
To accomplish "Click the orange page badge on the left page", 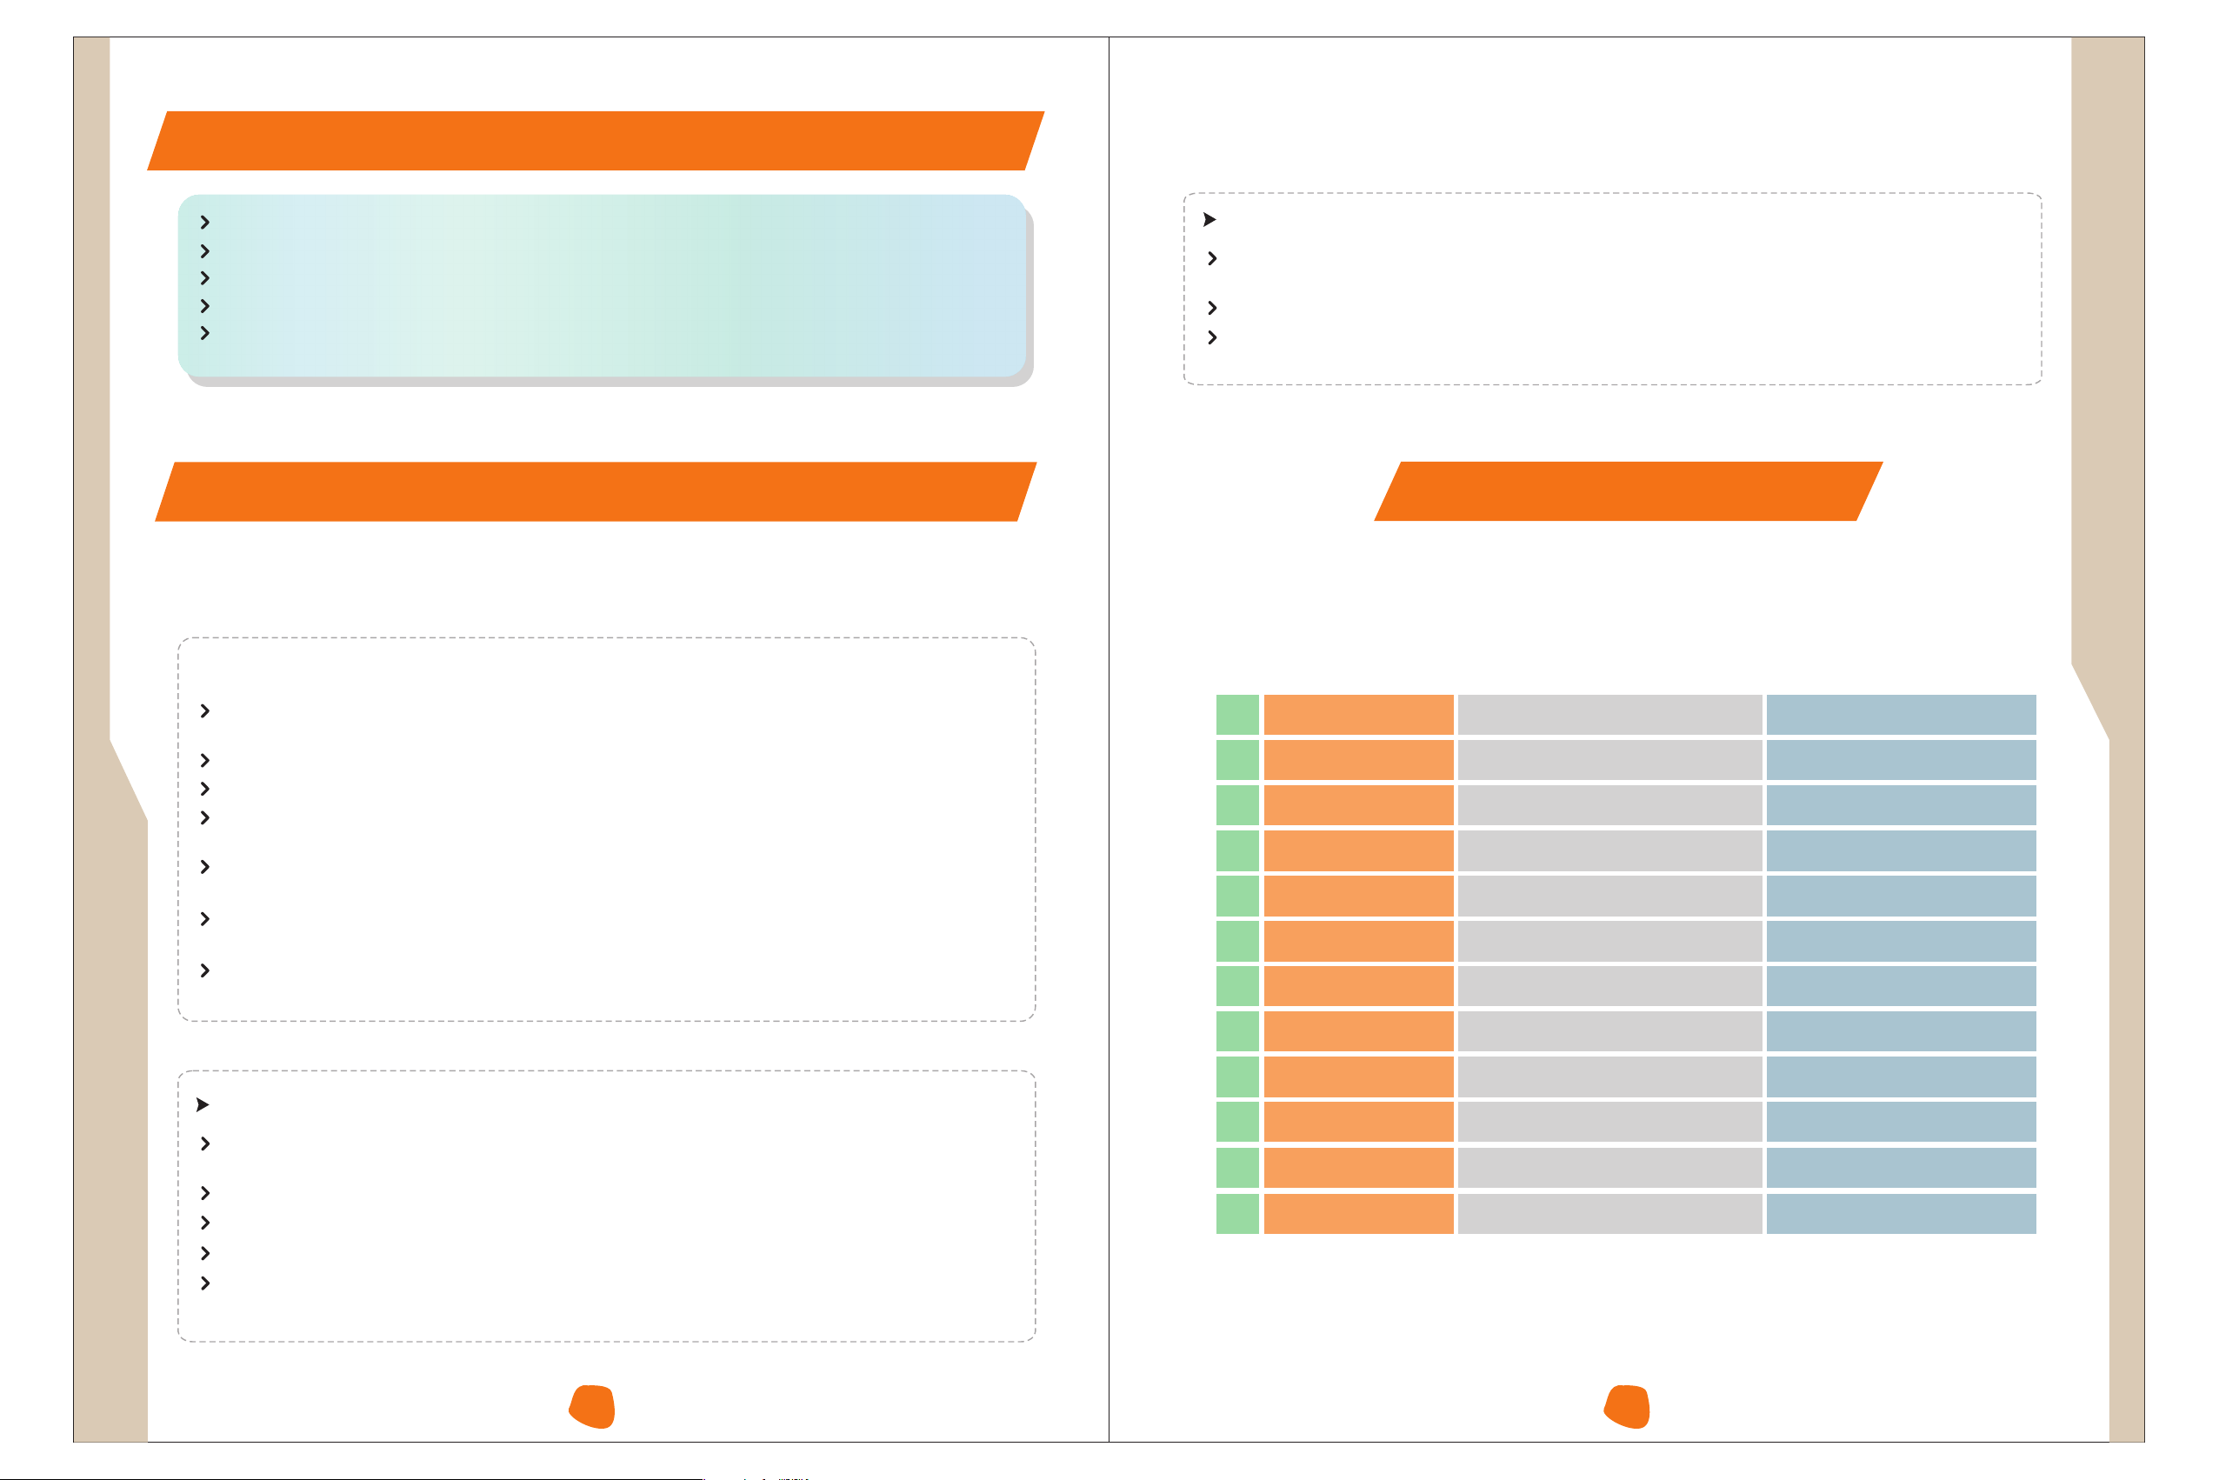I will coord(592,1406).
